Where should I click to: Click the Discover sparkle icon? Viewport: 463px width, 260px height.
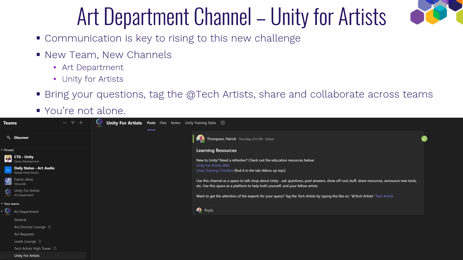pyautogui.click(x=8, y=137)
